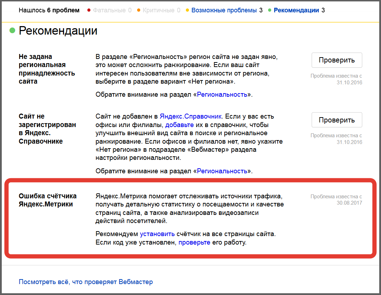
Task: Click the проверьте link to check the counter
Action: click(194, 243)
